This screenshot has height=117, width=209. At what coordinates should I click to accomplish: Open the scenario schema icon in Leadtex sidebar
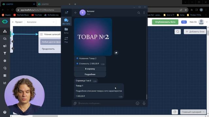5,31
